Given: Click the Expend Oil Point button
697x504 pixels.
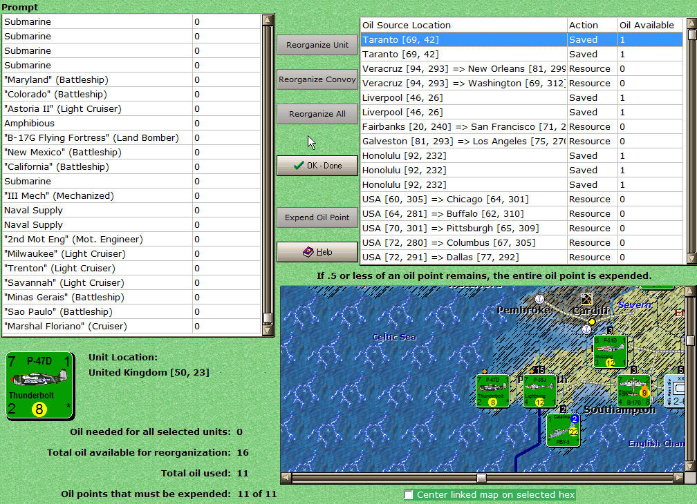Looking at the screenshot, I should 317,217.
